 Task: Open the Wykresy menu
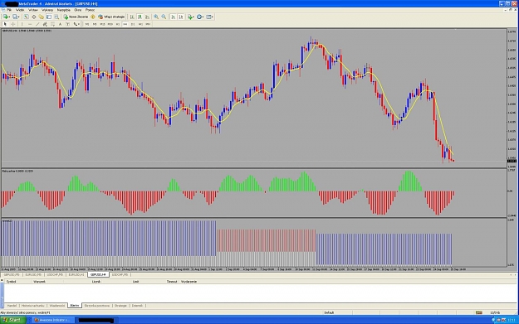(x=47, y=10)
